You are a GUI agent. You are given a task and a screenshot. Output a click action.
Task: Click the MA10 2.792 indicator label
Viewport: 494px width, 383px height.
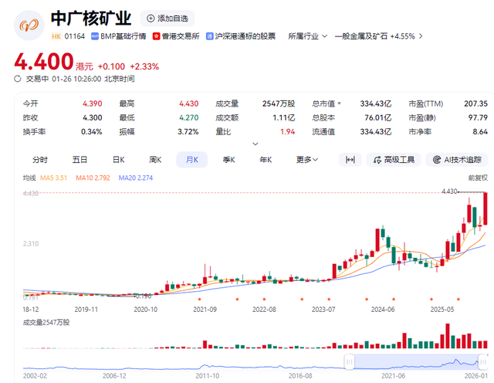[x=93, y=178]
